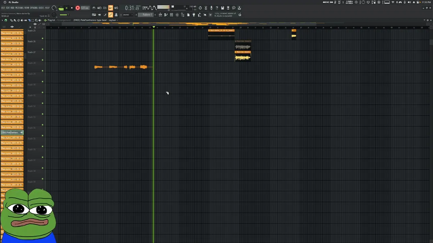Click the add pattern plus button
The height and width of the screenshot is (243, 433).
pos(155,15)
